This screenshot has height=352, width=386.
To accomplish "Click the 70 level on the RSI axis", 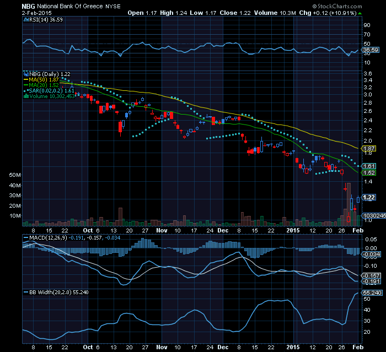I will (367, 35).
